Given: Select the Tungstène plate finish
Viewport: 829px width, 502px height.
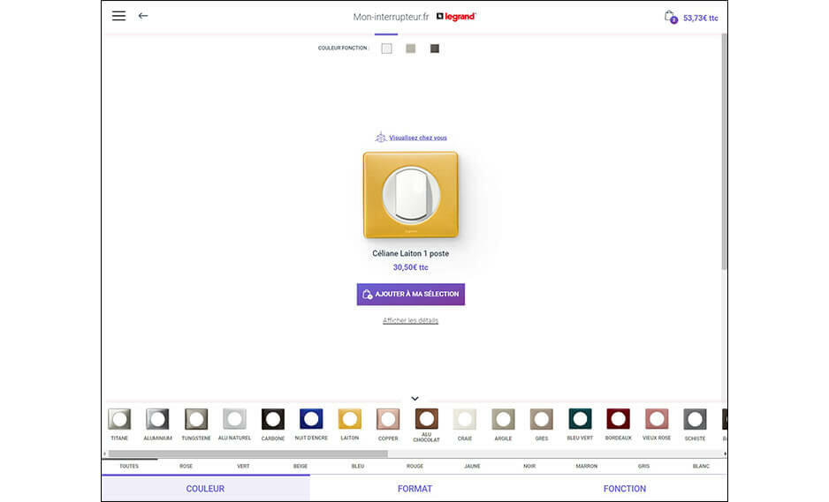Looking at the screenshot, I should pyautogui.click(x=196, y=419).
